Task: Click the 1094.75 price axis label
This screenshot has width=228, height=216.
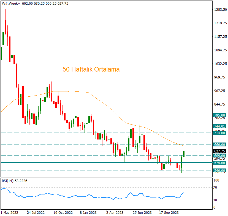Action: tap(221, 50)
